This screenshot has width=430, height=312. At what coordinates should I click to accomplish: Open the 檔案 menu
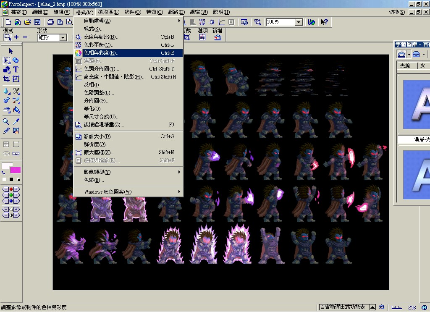tap(19, 12)
